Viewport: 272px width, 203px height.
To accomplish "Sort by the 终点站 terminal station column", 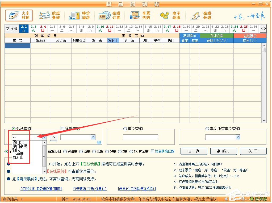I will [x=61, y=40].
